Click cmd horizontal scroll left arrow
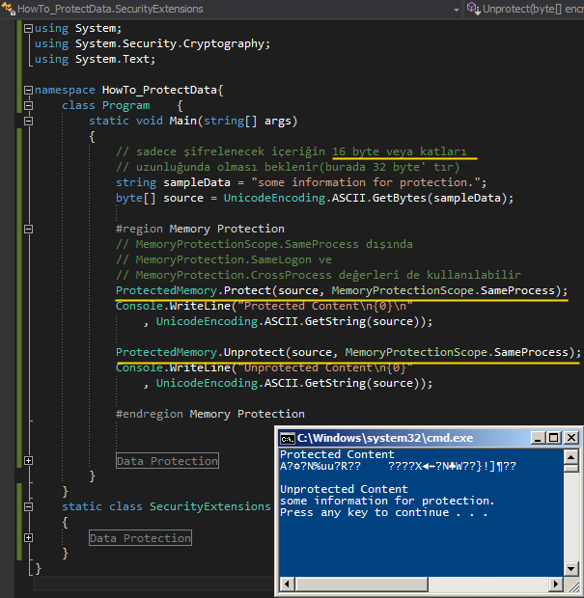This screenshot has height=598, width=584. (x=286, y=584)
